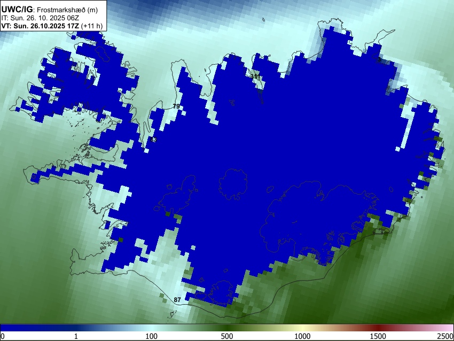Image resolution: width=454 pixels, height=341 pixels.
Task: Click station value 3 in the northeast
Action: pyautogui.click(x=379, y=59)
